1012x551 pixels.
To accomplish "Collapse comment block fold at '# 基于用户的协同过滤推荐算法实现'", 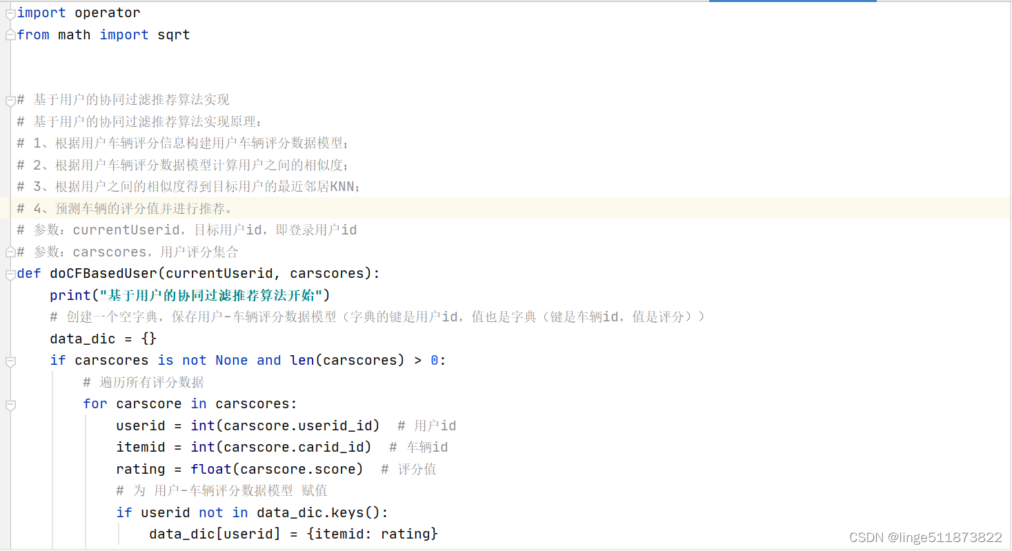I will click(x=10, y=101).
